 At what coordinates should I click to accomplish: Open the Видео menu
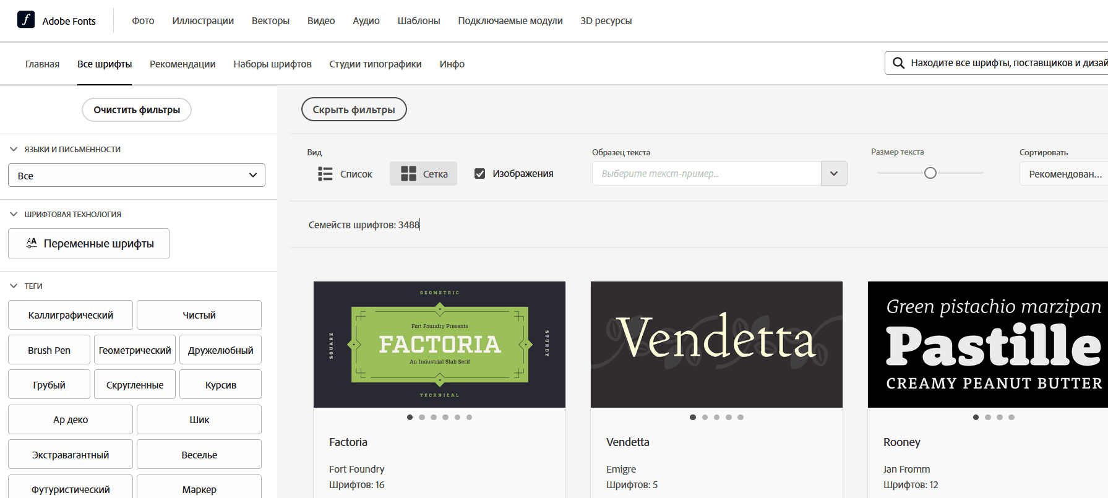pos(321,20)
